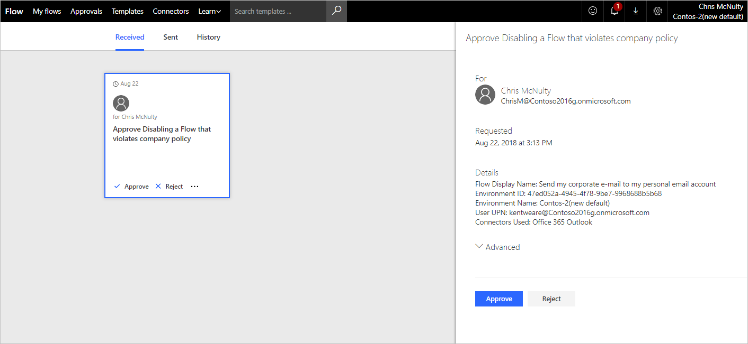Open the Learn dropdown menu
The height and width of the screenshot is (344, 748).
tap(209, 11)
